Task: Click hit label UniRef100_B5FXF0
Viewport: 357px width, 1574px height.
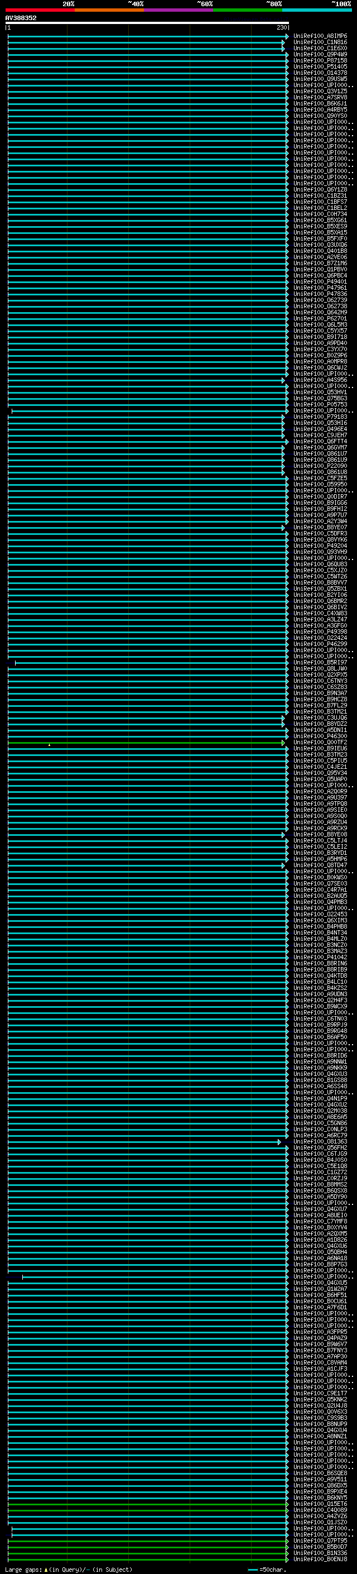Action: coord(320,239)
